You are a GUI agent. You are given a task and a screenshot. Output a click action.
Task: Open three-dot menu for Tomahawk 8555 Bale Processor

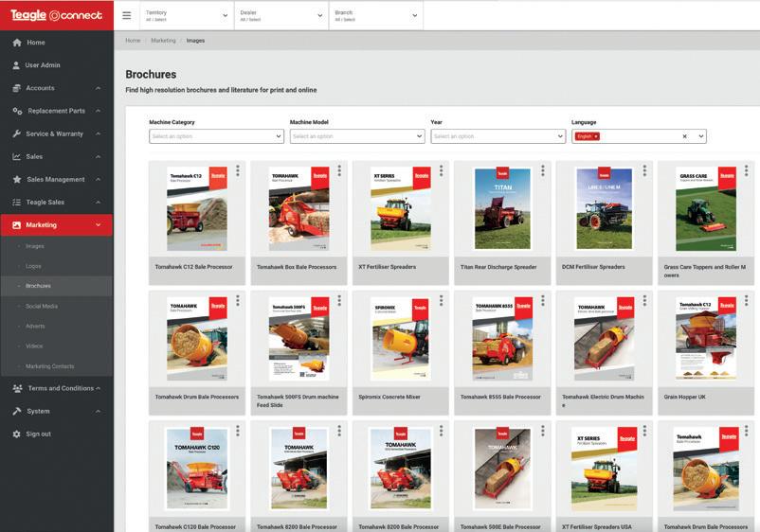[543, 301]
